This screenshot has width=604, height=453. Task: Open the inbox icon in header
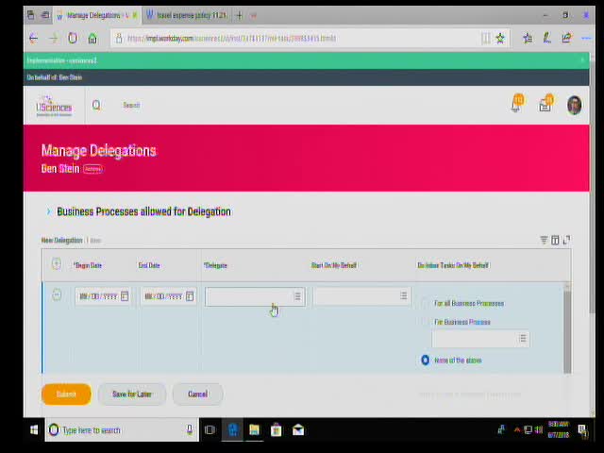(545, 105)
